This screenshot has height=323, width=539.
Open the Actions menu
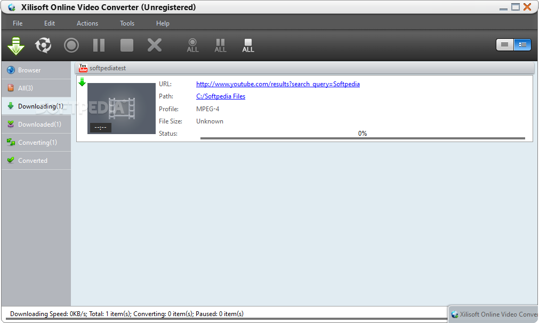coord(87,23)
